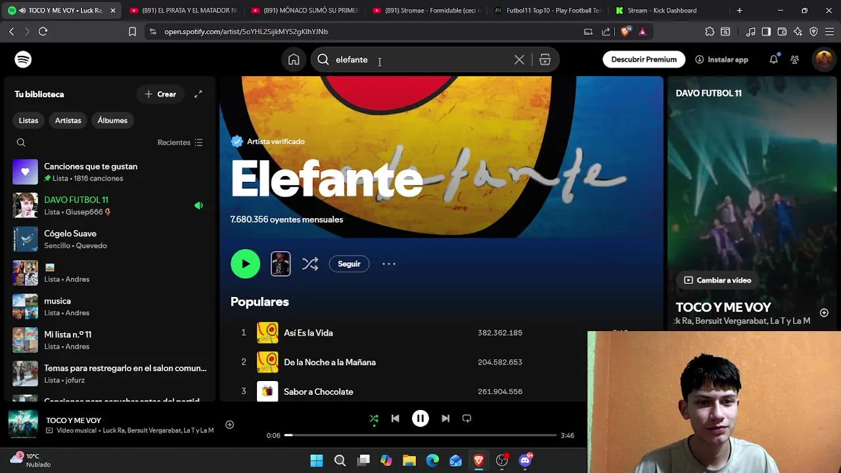The height and width of the screenshot is (473, 841).
Task: Seek on the playback progress bar
Action: (420, 436)
